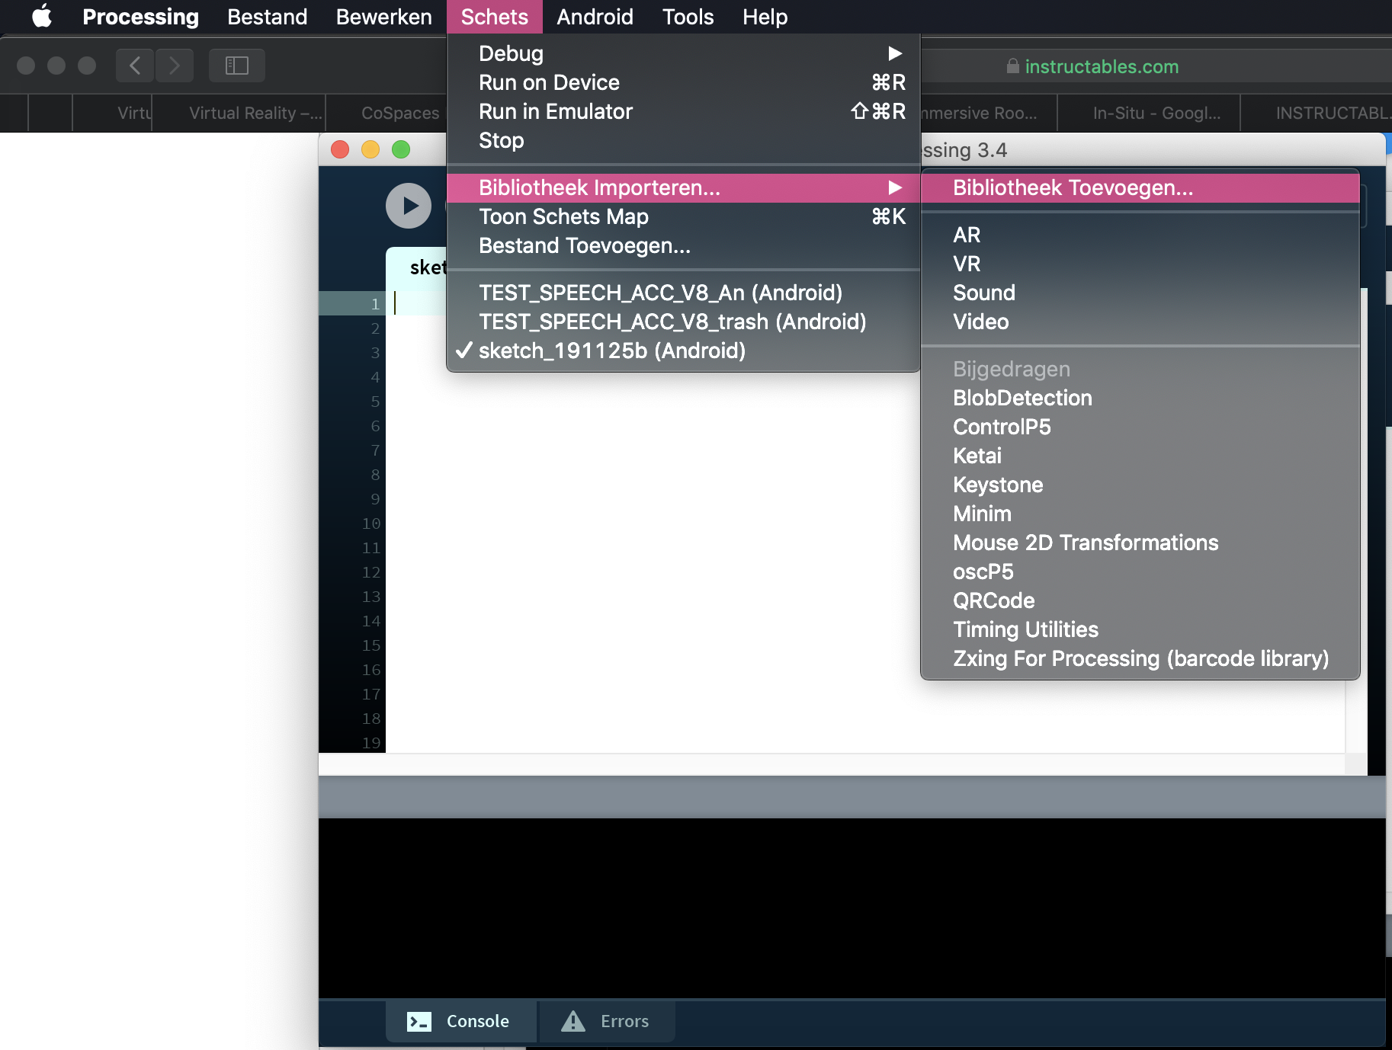Import the Sound library
1392x1050 pixels.
[x=1140, y=293]
